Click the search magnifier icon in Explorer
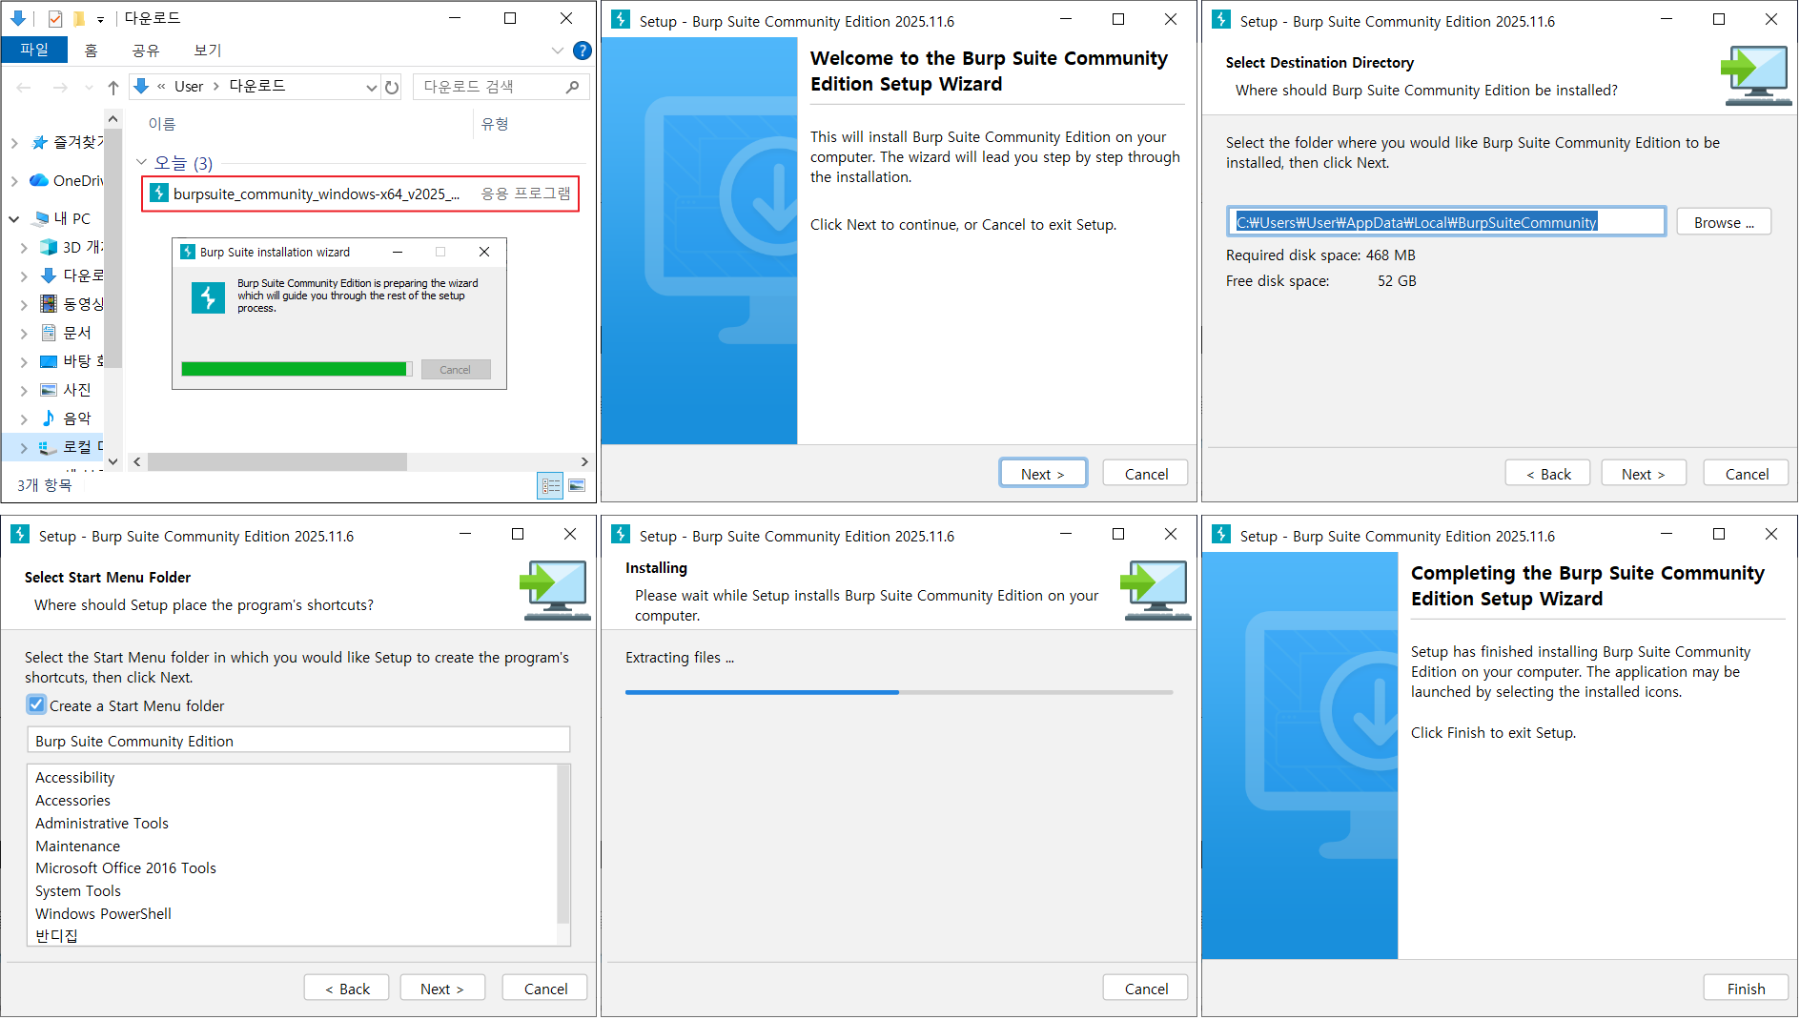Screen dimensions: 1800x1020 (572, 87)
